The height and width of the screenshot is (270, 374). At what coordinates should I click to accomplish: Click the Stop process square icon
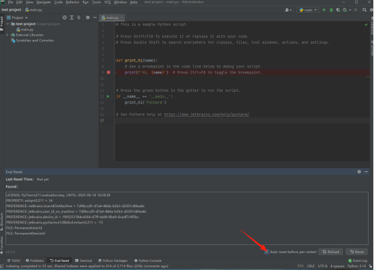pyautogui.click(x=356, y=10)
